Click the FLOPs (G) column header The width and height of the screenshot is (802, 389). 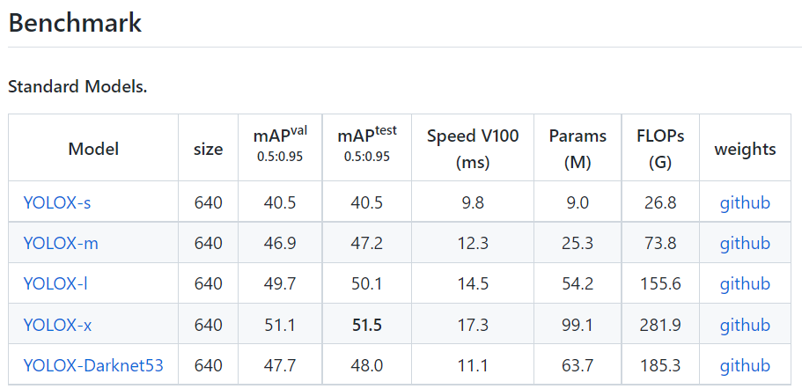[660, 149]
